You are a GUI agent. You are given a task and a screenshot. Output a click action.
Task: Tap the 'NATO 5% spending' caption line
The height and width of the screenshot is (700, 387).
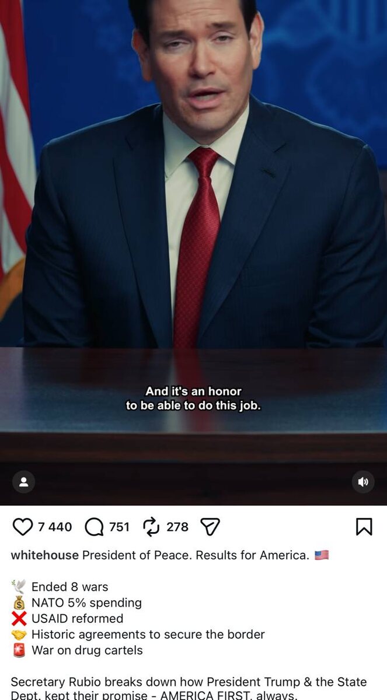[x=86, y=603]
